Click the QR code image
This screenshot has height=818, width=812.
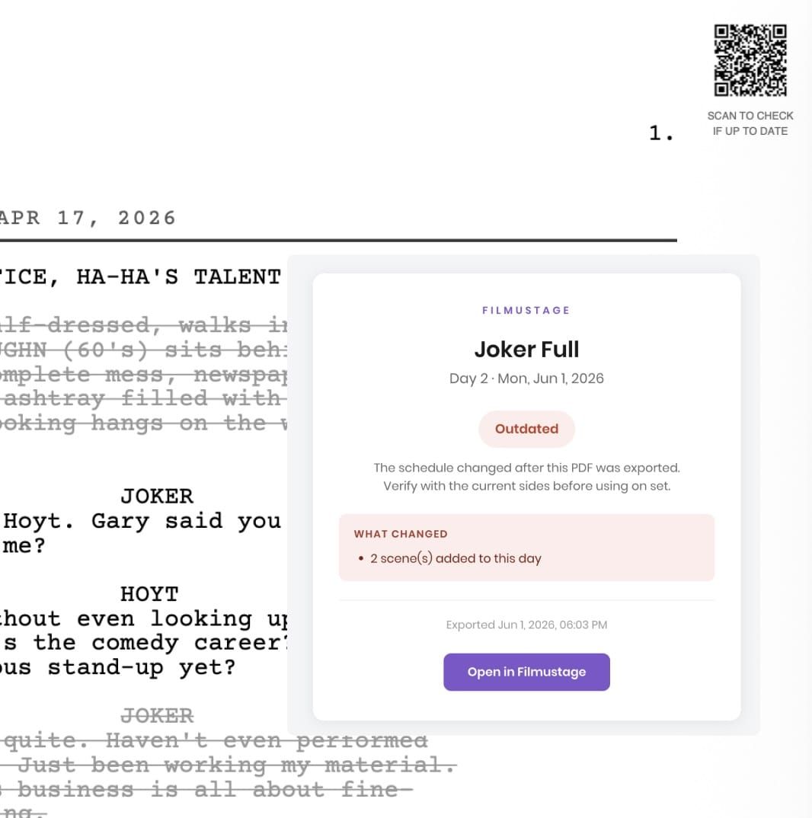click(x=750, y=60)
